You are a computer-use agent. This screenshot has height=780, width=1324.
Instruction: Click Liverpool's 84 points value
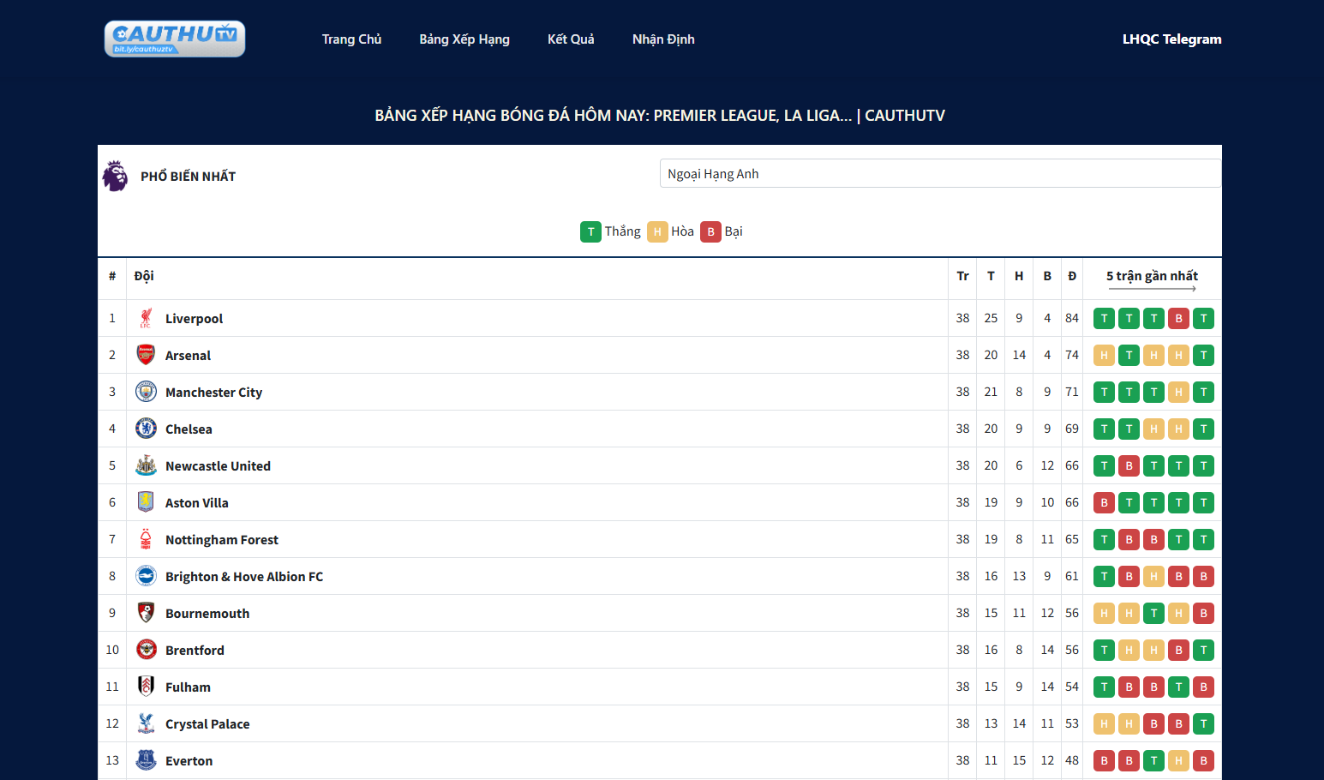(x=1072, y=318)
